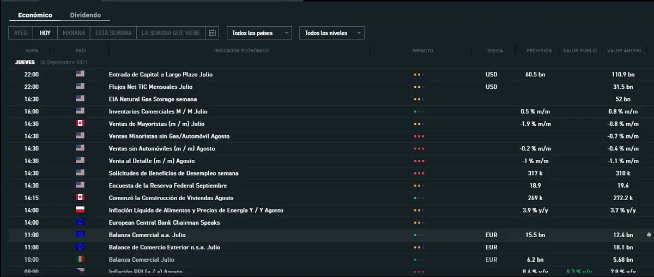Screen dimensions: 654x277
Task: Open the Todos los niveles dropdown
Action: pos(331,33)
